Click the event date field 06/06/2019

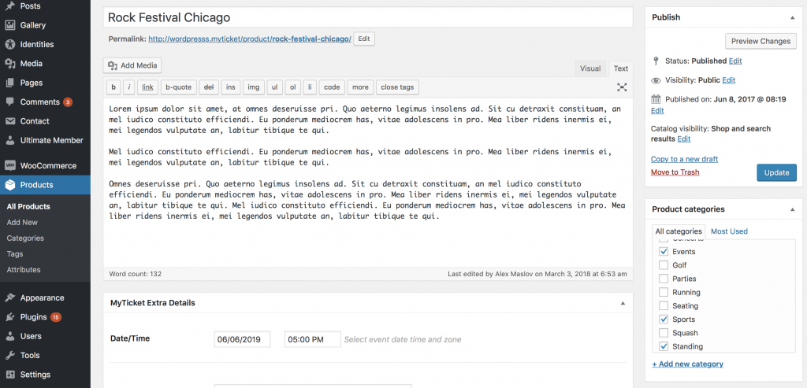click(x=243, y=339)
